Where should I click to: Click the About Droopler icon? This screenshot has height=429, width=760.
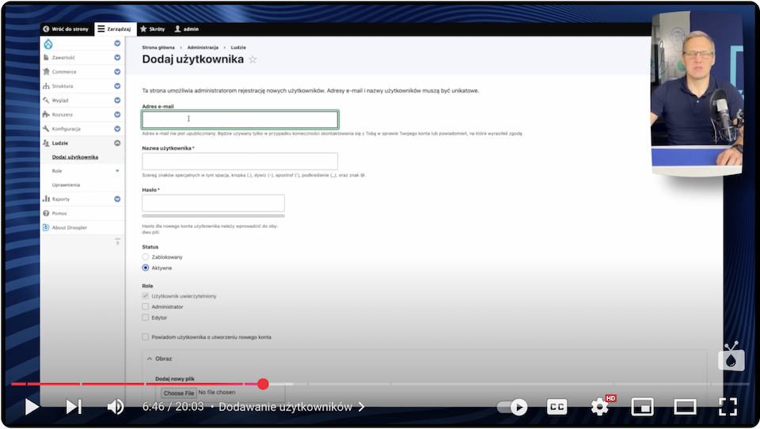point(46,227)
